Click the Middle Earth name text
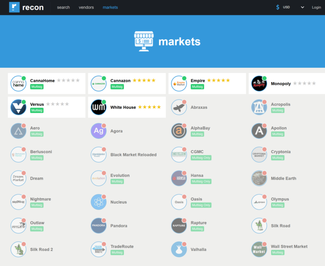This screenshot has height=266, width=325. click(x=284, y=178)
